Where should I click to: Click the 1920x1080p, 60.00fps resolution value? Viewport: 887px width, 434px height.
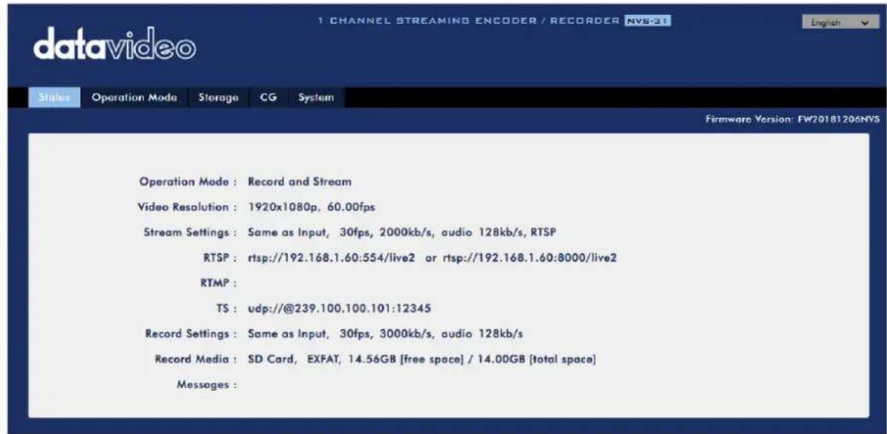(312, 207)
